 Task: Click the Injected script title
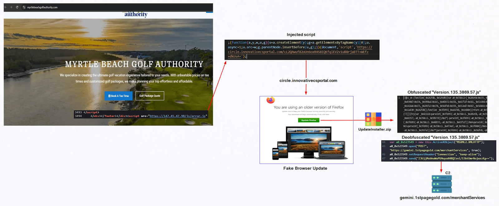click(x=301, y=35)
